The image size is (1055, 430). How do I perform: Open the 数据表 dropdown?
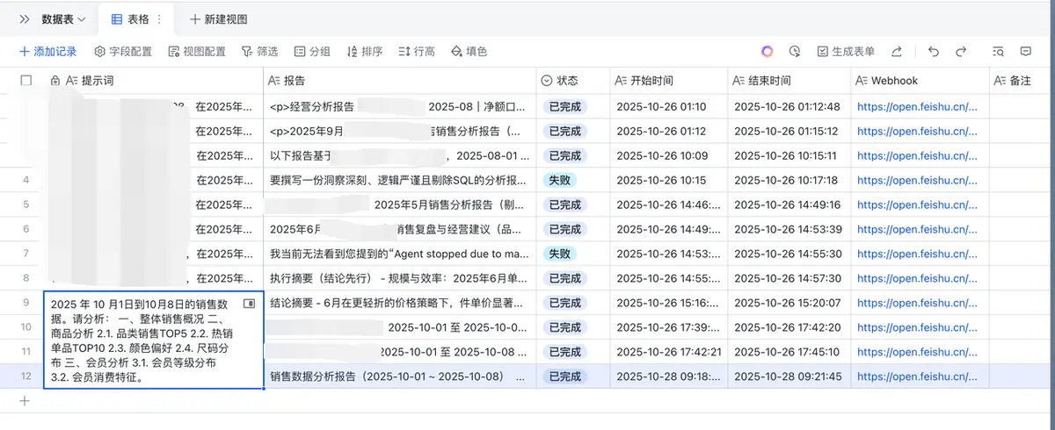[64, 18]
